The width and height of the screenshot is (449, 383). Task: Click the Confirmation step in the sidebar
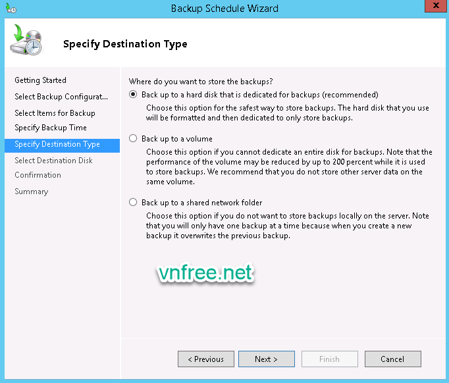pos(38,175)
